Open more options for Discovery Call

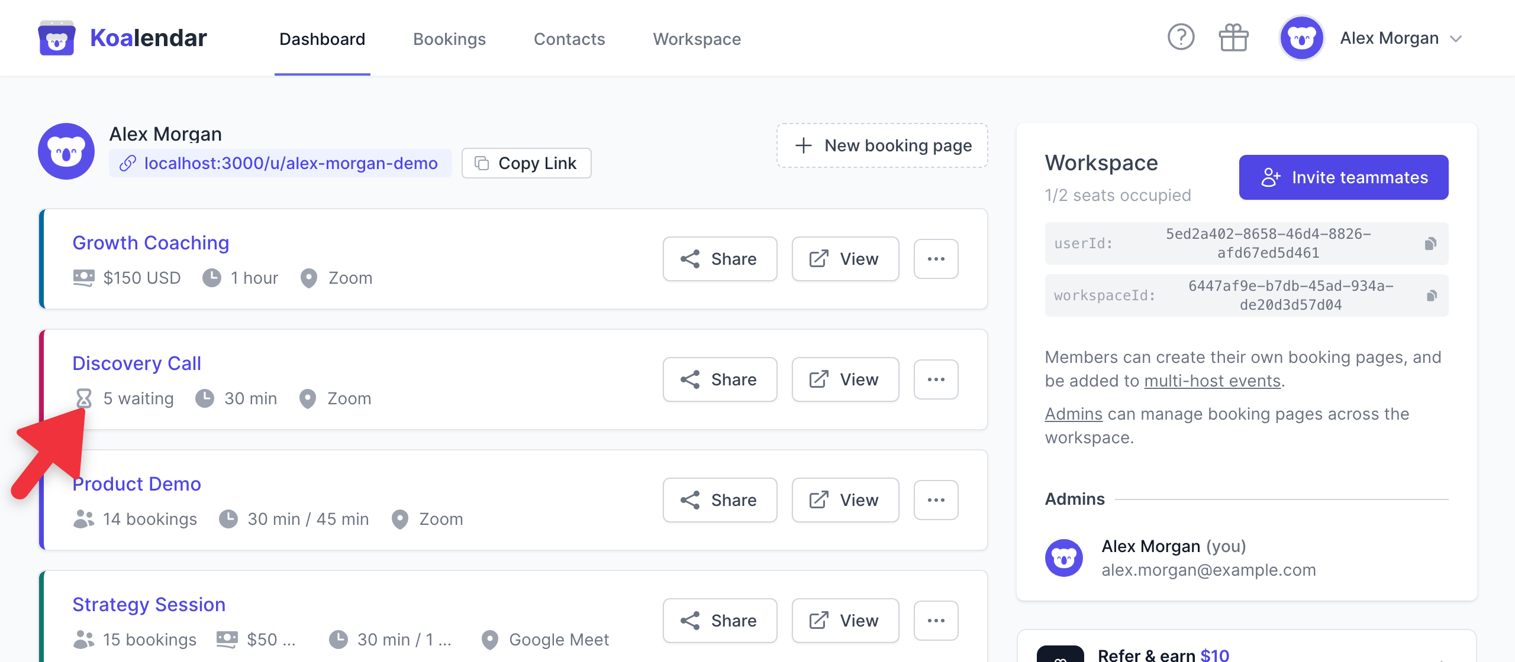(936, 379)
